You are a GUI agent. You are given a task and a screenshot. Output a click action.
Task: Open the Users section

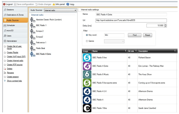point(15,36)
